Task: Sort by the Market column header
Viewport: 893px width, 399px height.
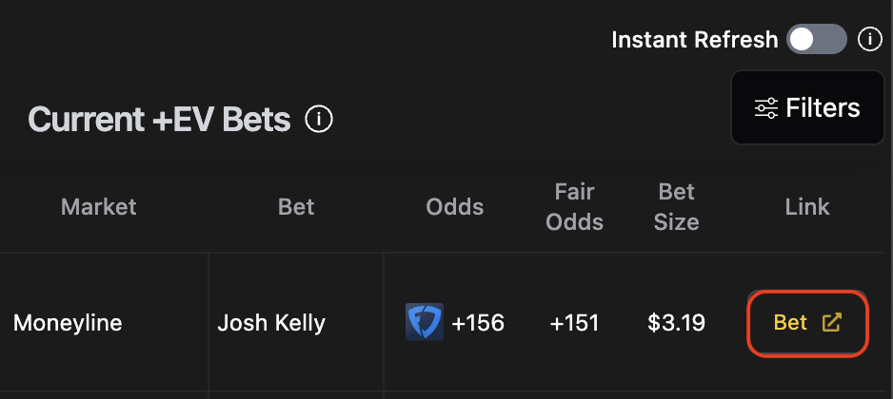Action: pos(98,207)
